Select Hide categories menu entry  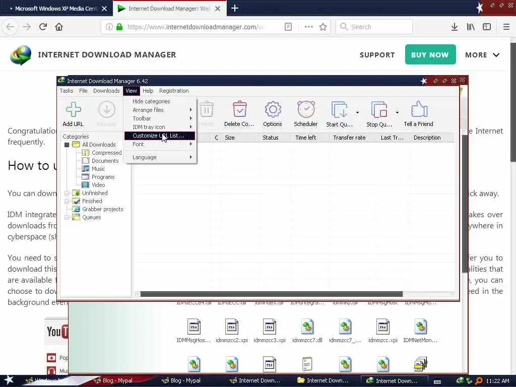click(160, 101)
